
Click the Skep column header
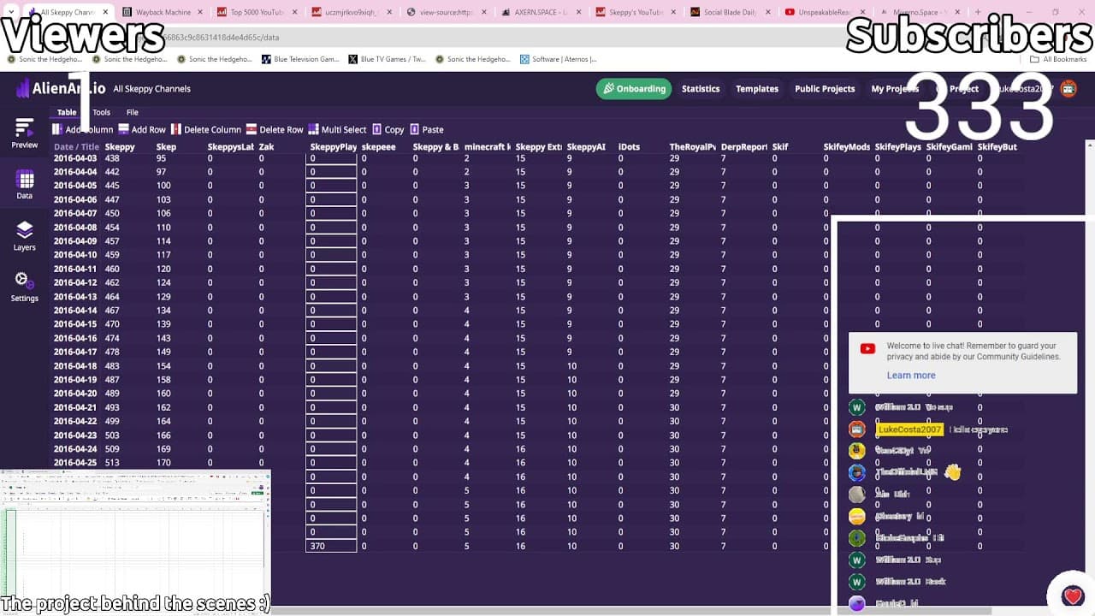tap(166, 147)
